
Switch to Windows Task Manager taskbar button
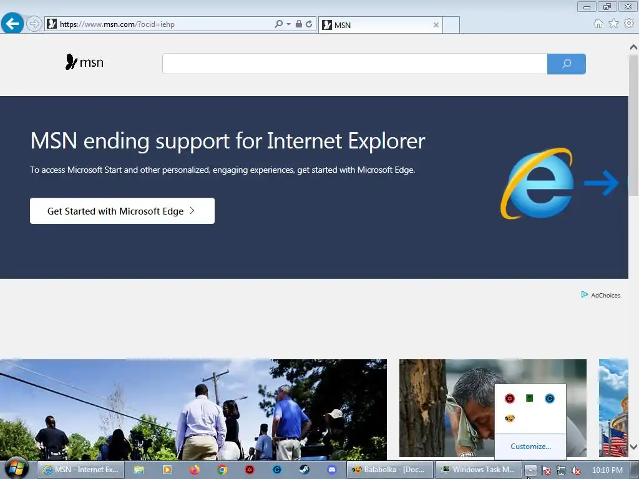pos(479,470)
